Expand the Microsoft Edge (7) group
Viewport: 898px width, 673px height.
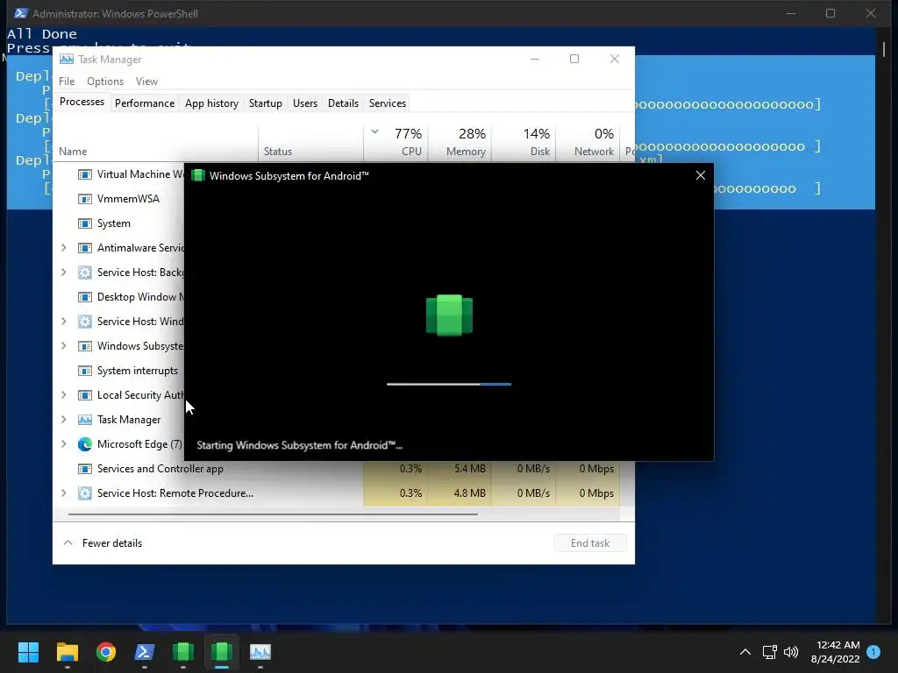click(63, 444)
